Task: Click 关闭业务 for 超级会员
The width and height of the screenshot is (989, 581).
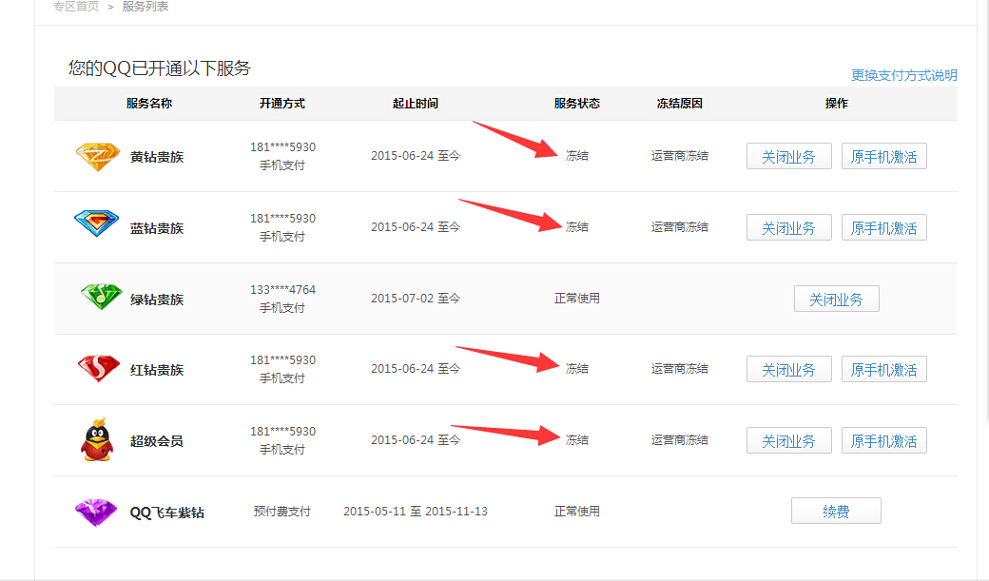Action: click(x=788, y=439)
